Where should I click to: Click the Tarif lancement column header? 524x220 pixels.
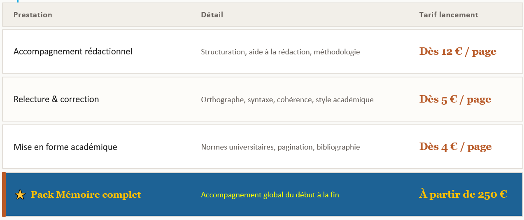pyautogui.click(x=449, y=15)
